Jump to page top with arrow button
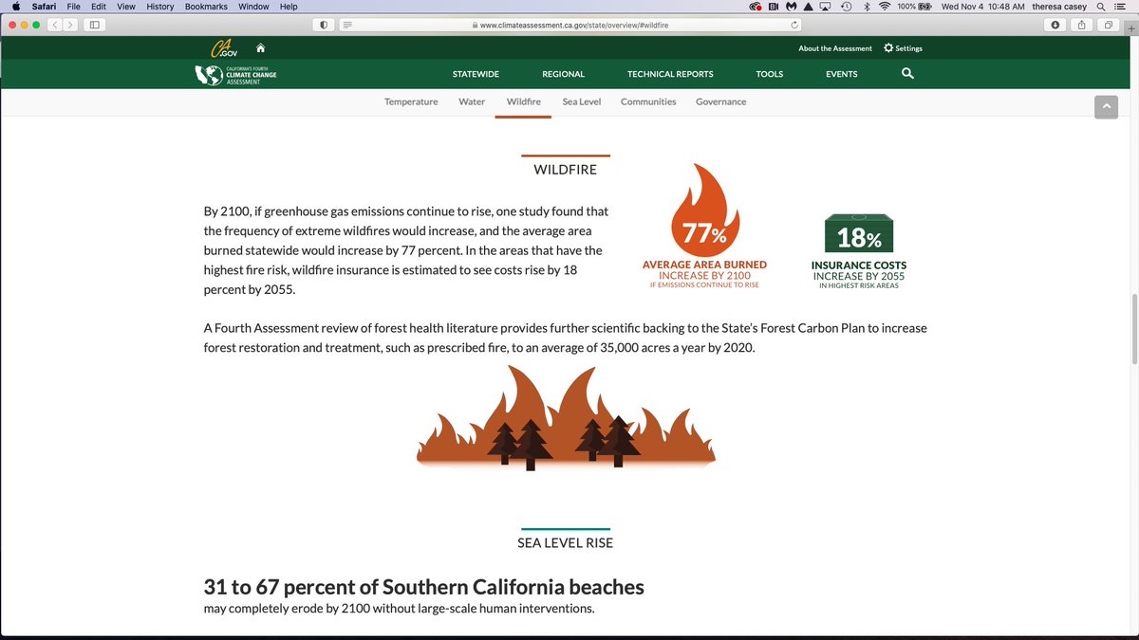 [1106, 107]
